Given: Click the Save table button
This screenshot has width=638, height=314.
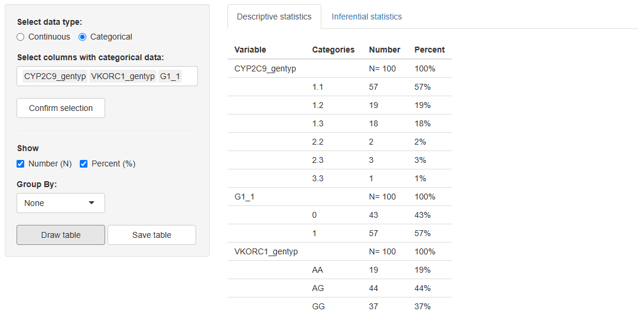Looking at the screenshot, I should tap(152, 235).
